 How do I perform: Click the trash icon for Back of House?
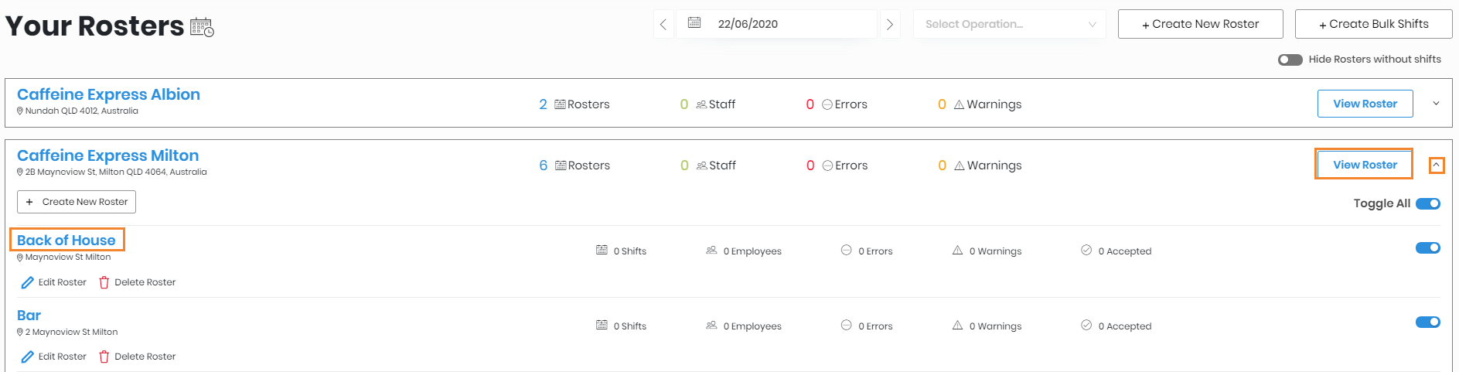tap(104, 283)
